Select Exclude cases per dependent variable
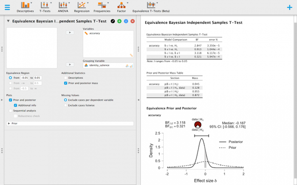Screen dimensions: 297x185 tap(66, 100)
